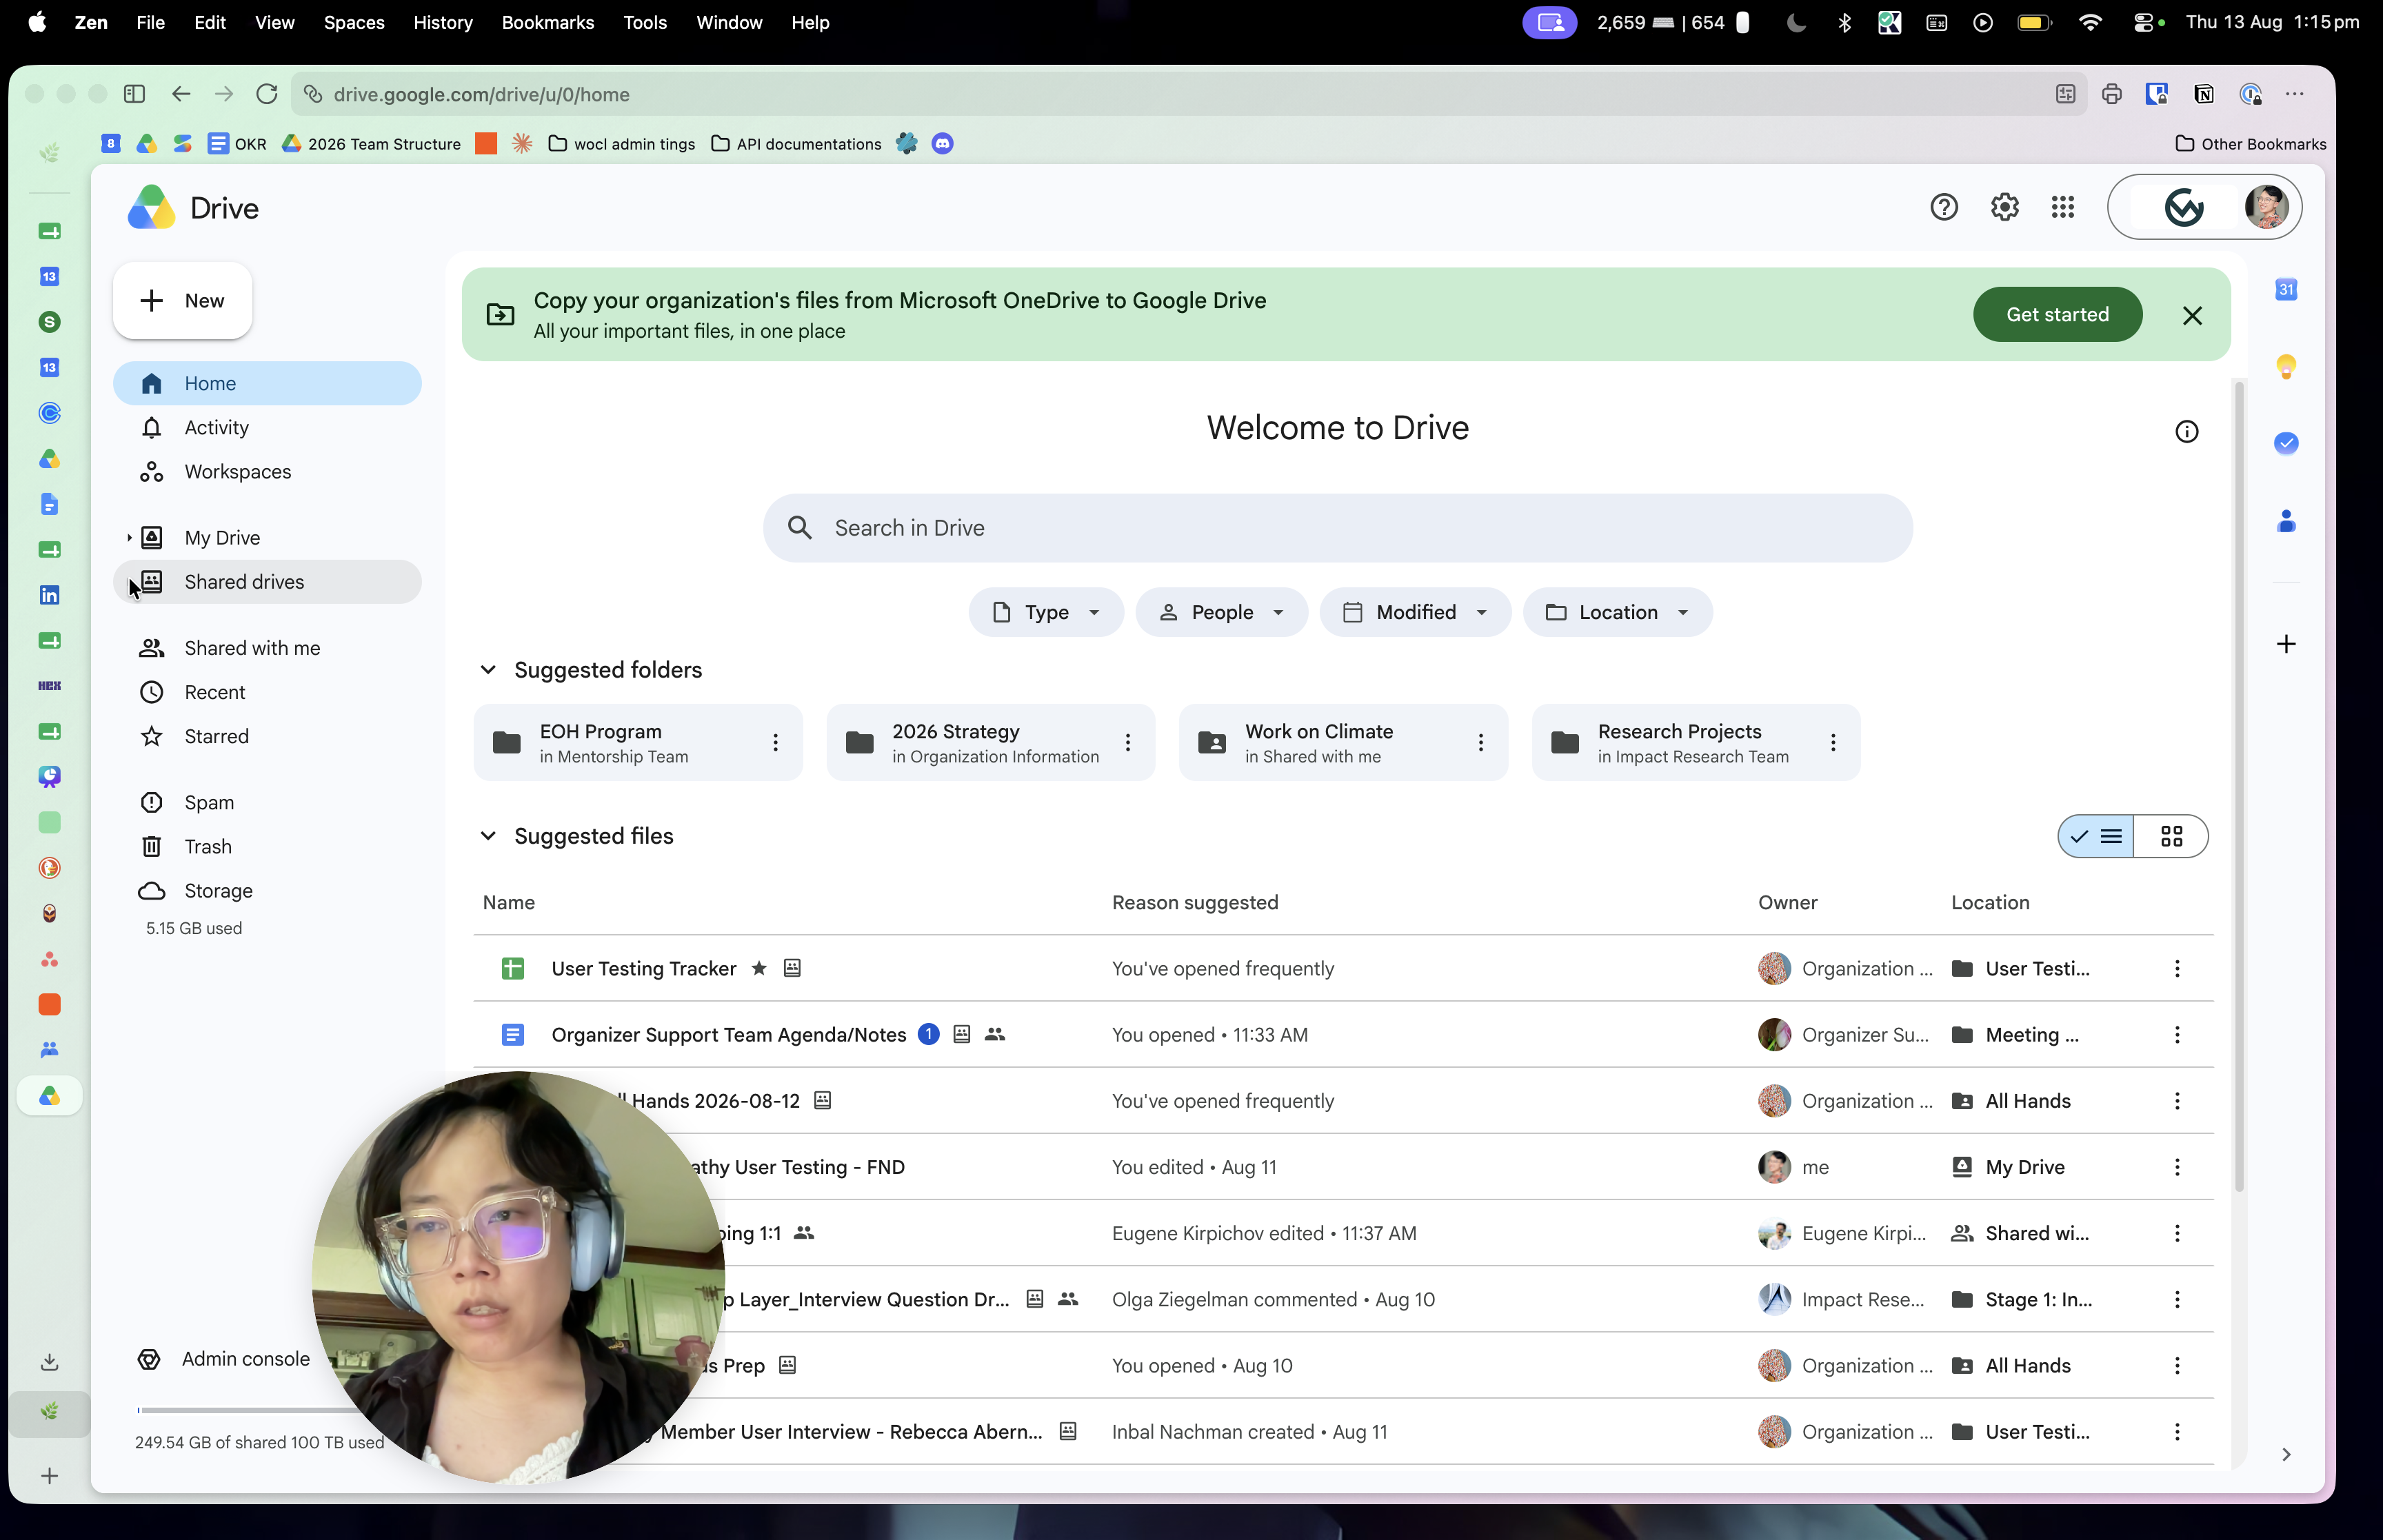This screenshot has width=2383, height=1540.
Task: Click the info details icon
Action: click(x=2186, y=431)
